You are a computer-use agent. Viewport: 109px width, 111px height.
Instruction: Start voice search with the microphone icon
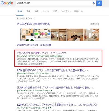point(93,3)
